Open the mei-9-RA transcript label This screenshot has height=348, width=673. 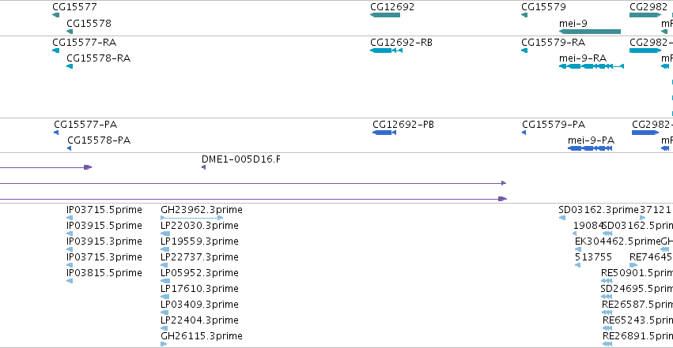pos(583,58)
